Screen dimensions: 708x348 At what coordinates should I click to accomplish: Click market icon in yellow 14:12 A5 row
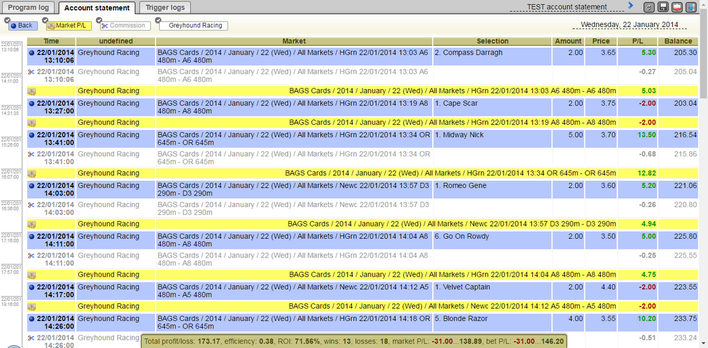pos(32,307)
